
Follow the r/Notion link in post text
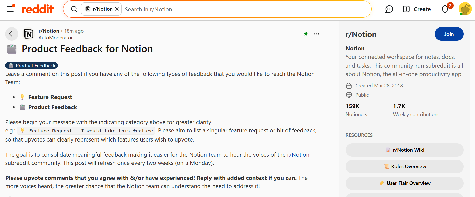pos(298,155)
